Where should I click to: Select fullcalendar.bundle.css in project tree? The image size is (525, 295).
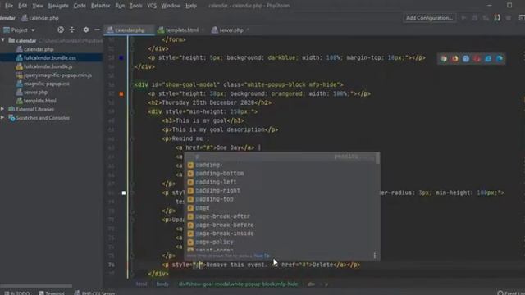[49, 58]
